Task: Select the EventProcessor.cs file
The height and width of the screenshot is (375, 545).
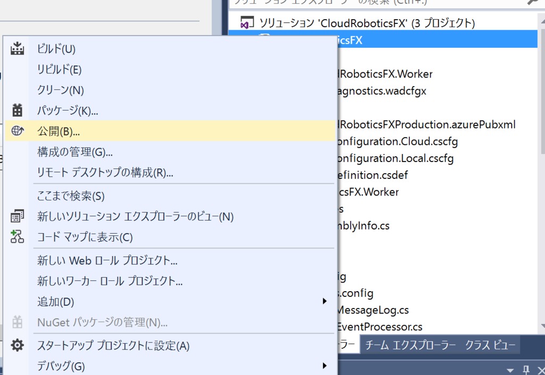Action: click(x=379, y=327)
